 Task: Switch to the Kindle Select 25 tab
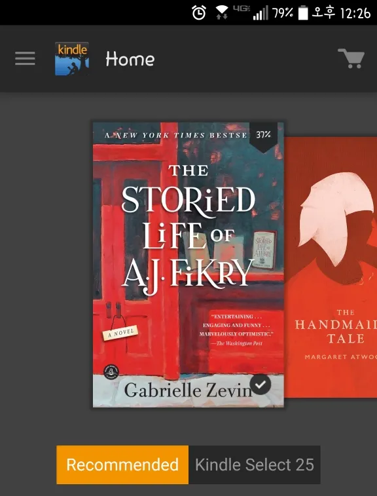[x=255, y=465]
